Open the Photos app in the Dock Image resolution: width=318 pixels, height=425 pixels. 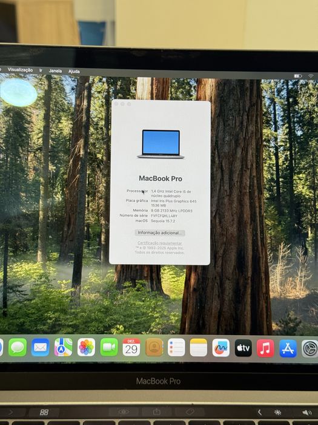tap(86, 347)
